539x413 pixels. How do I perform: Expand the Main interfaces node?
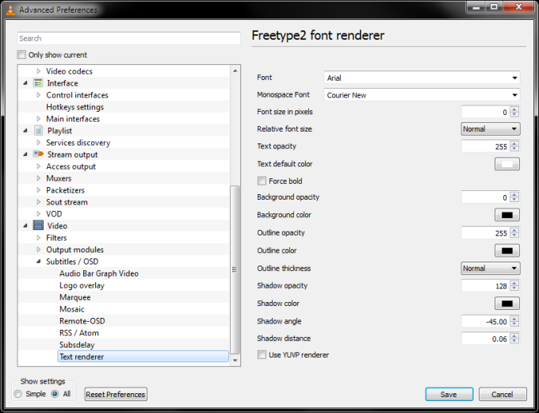tap(39, 119)
